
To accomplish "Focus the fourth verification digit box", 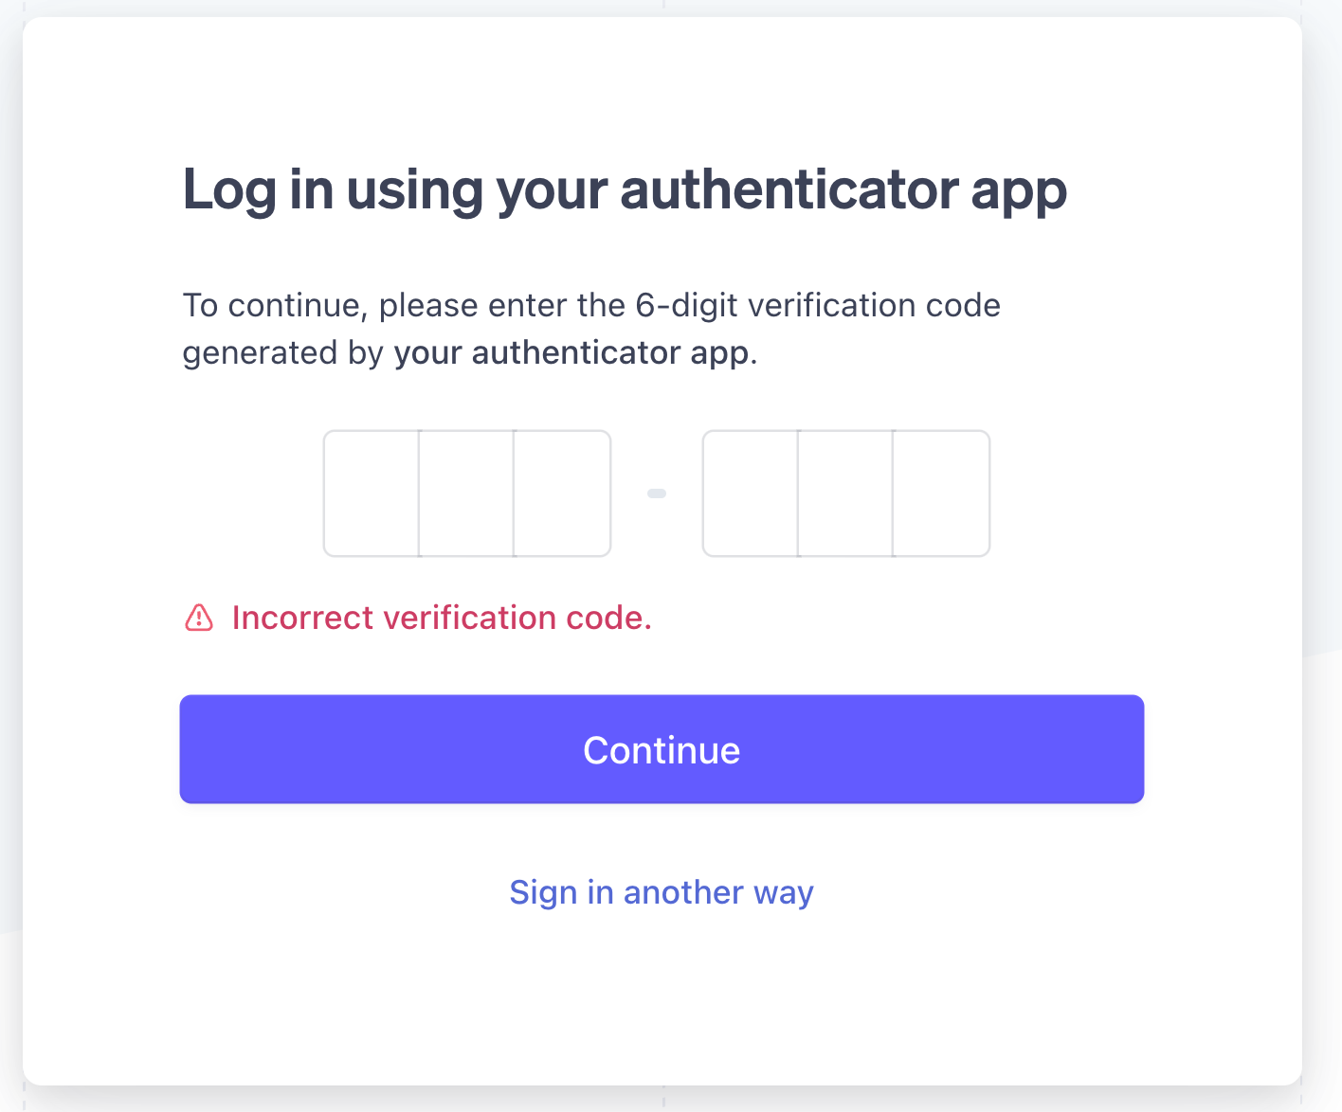I will (751, 493).
